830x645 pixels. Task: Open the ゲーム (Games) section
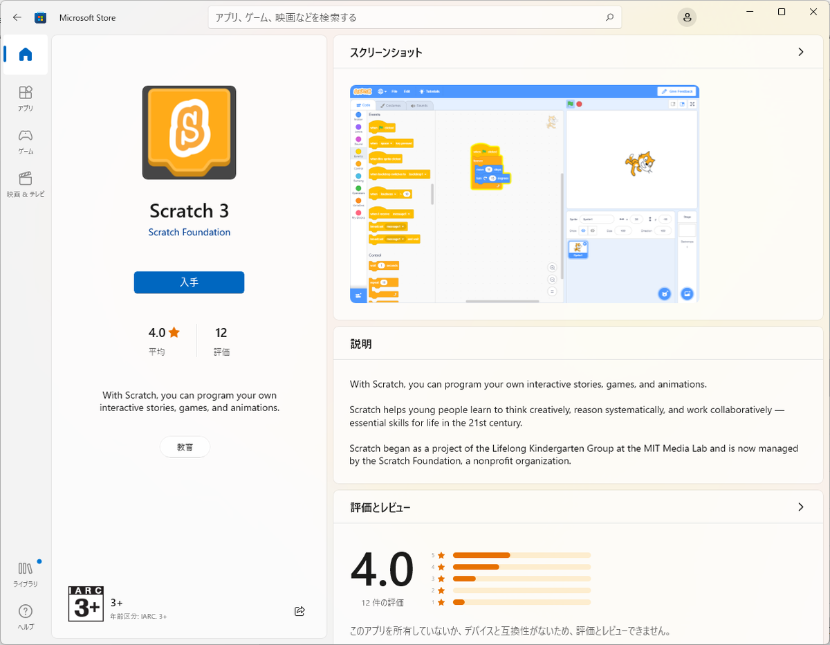(26, 141)
